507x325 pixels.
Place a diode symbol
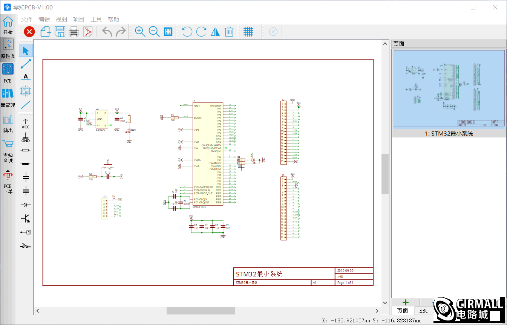coord(26,205)
